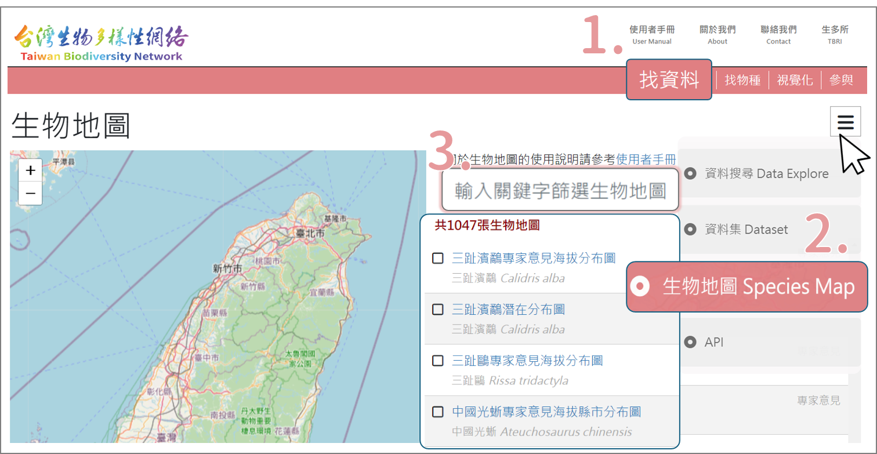Image resolution: width=877 pixels, height=454 pixels.
Task: Expand the 視覺化 menu
Action: point(795,80)
